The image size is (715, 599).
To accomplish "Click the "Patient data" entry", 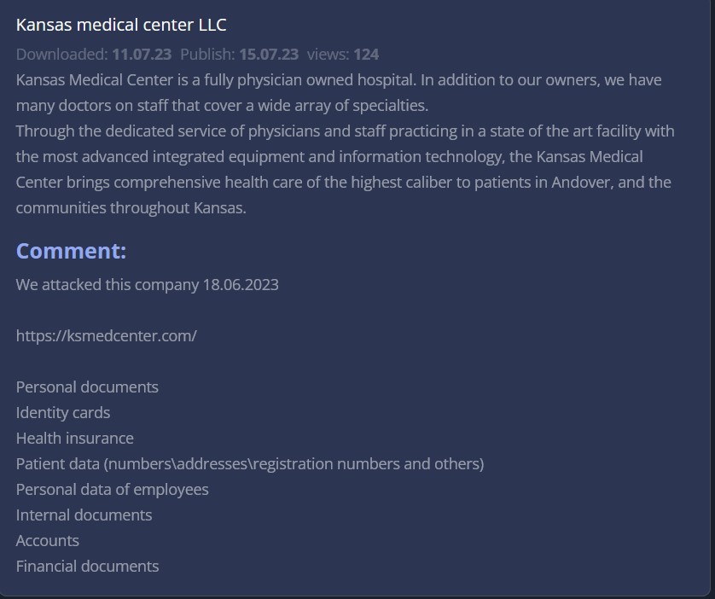I will (x=249, y=463).
